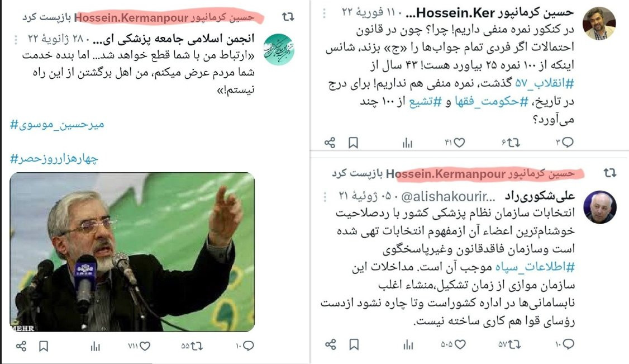Image resolution: width=629 pixels, height=364 pixels.
Task: Like the tweet with the Mousavi photo
Action: click(x=139, y=346)
